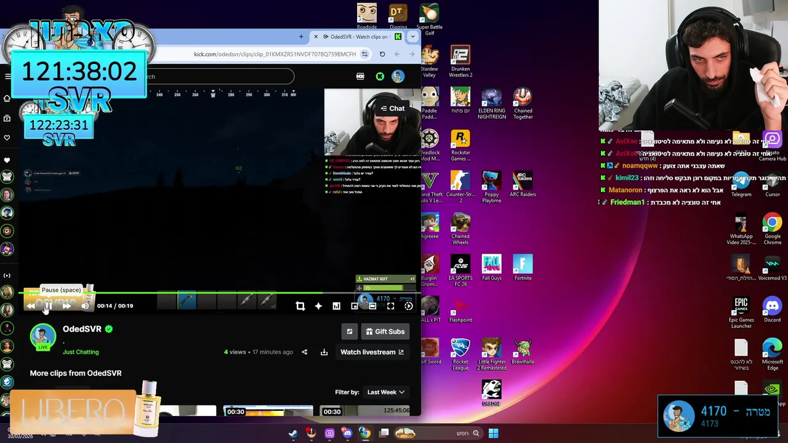Mute the clip volume speaker icon
Viewport: 788px width, 443px height.
(85, 306)
